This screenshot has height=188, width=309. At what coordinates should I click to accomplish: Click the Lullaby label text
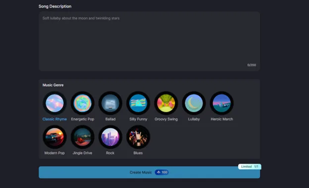coord(194,119)
